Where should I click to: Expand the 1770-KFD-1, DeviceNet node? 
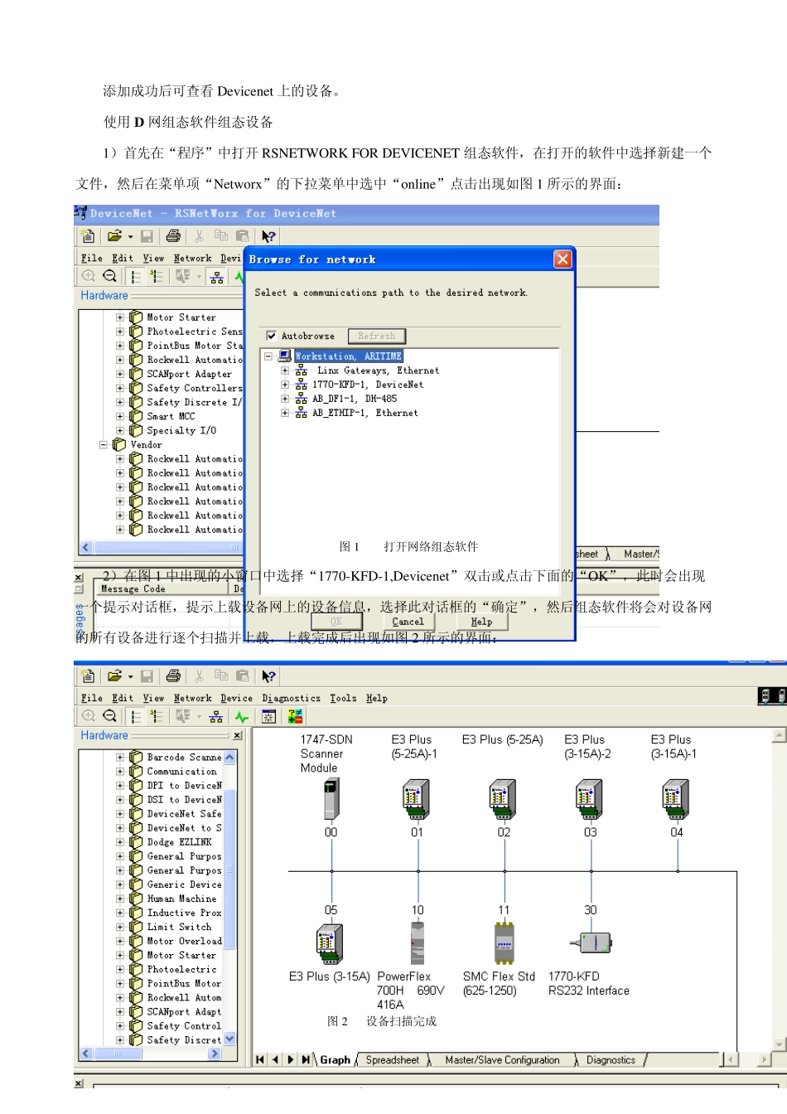pos(285,385)
